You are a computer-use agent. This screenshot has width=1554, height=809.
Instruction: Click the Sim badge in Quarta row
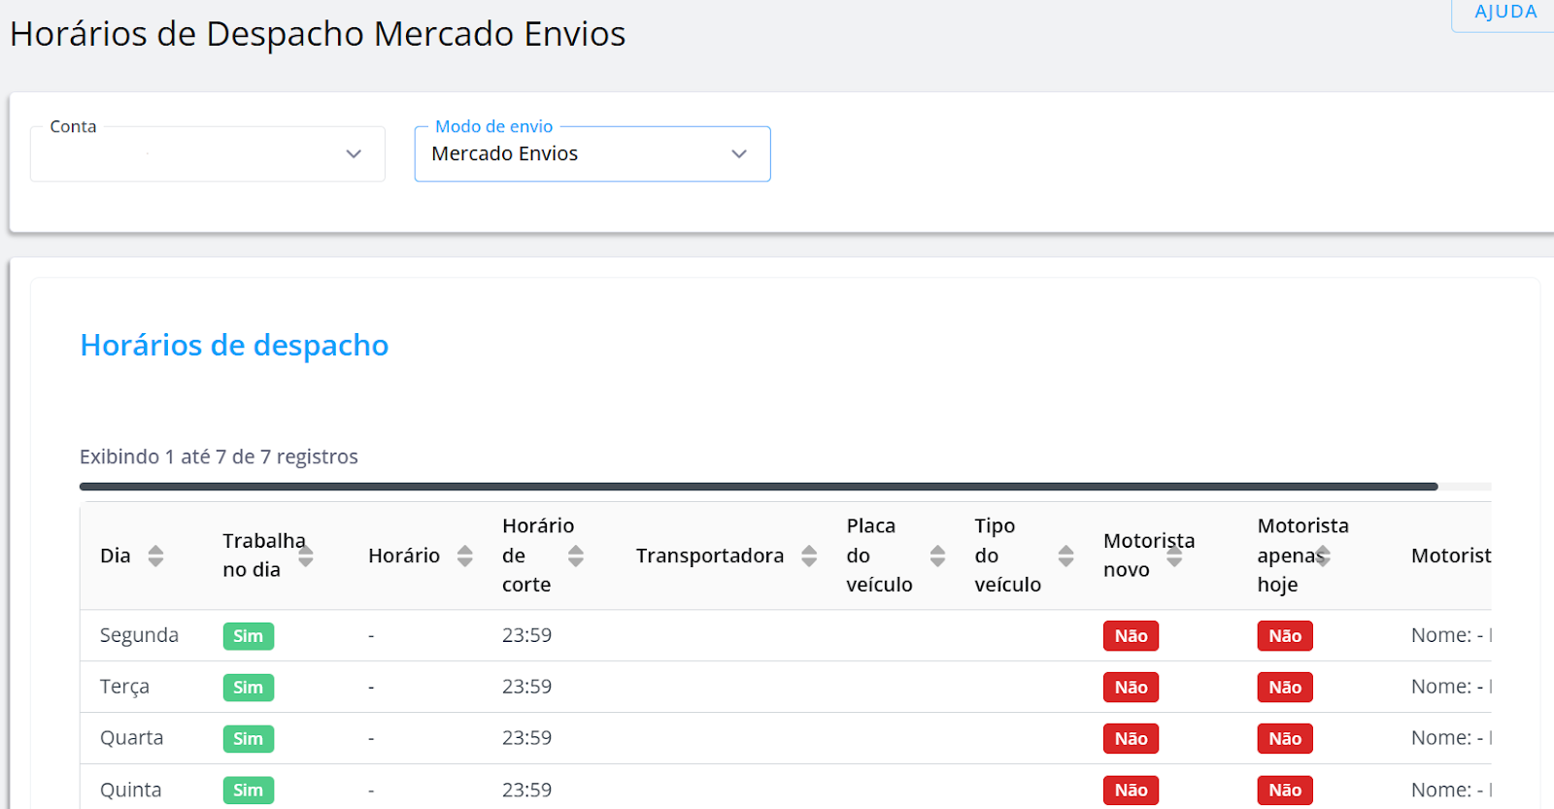249,739
